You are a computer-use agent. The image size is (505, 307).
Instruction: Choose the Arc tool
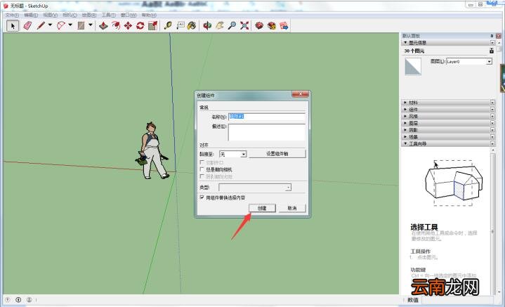click(61, 25)
